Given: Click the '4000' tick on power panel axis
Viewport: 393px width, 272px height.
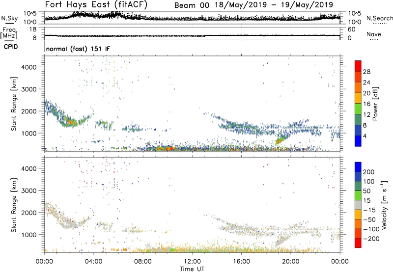Looking at the screenshot, I should pos(28,67).
